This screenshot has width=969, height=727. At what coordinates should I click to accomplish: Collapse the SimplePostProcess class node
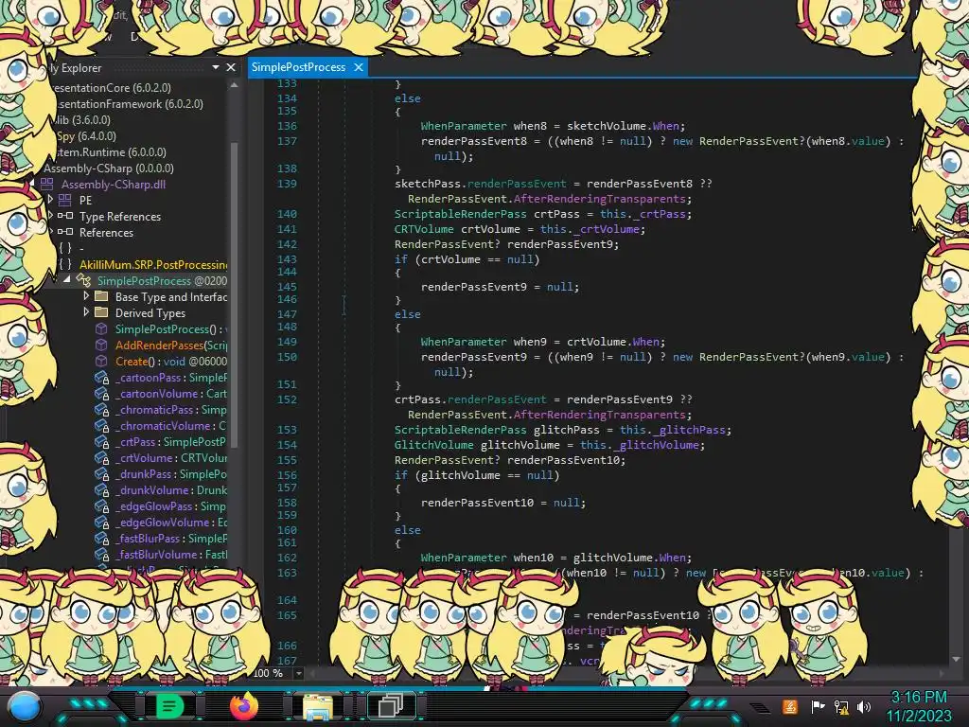tap(67, 279)
